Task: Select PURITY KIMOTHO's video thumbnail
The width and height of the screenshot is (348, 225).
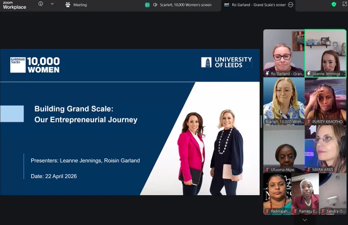Action: [x=325, y=101]
